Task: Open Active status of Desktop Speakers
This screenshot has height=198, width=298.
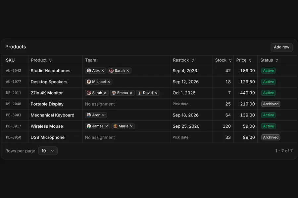Action: pos(268,82)
